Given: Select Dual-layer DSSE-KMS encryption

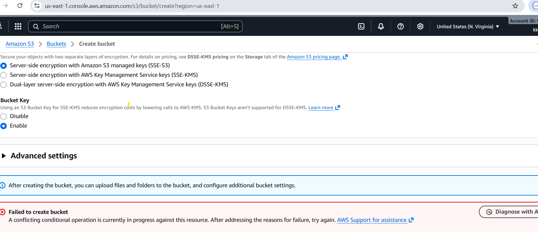Looking at the screenshot, I should point(3,85).
